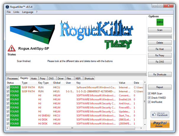Screen dimensions: 179x136
Task: Click the Fix Host button
Action: tap(160, 49)
